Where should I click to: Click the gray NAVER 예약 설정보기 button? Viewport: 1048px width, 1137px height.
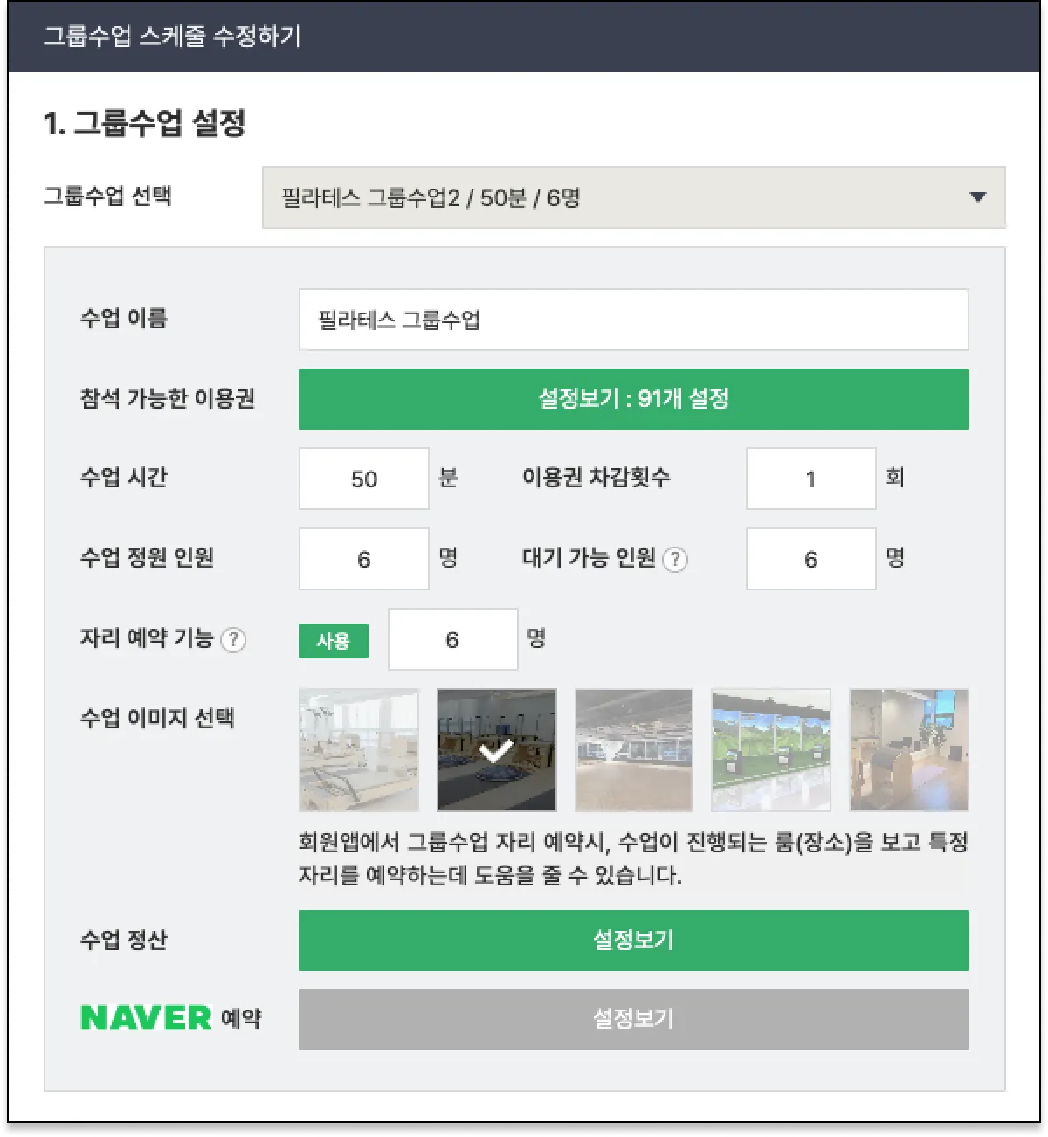click(634, 1019)
